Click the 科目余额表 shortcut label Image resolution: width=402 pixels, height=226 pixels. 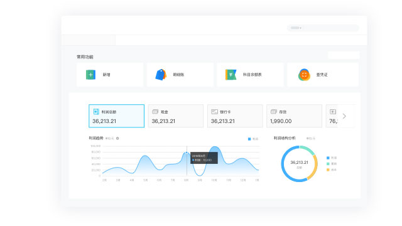253,75
